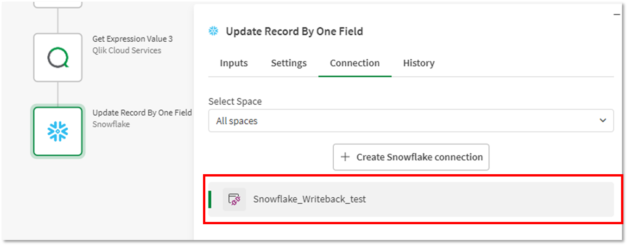The height and width of the screenshot is (246, 628).
Task: Click Create Snowflake connection button
Action: (x=411, y=157)
